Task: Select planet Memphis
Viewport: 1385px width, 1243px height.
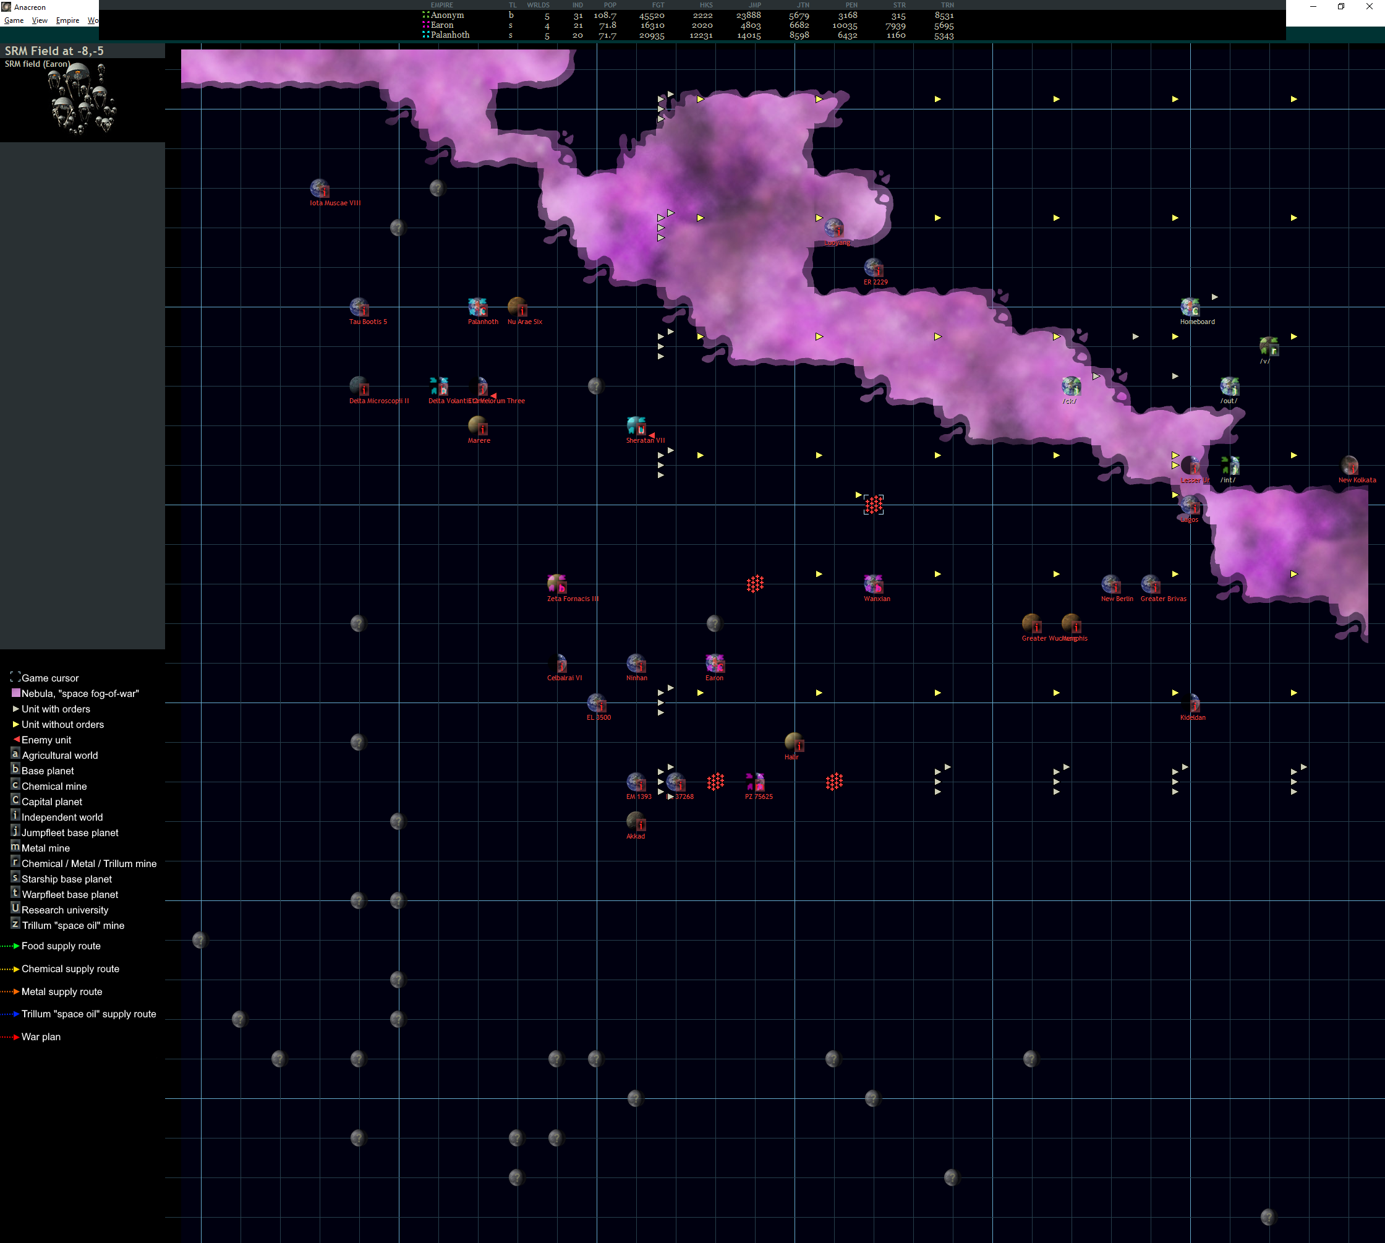Action: point(1072,624)
